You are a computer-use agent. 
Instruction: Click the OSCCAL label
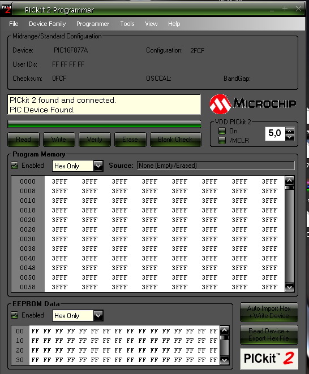(158, 79)
